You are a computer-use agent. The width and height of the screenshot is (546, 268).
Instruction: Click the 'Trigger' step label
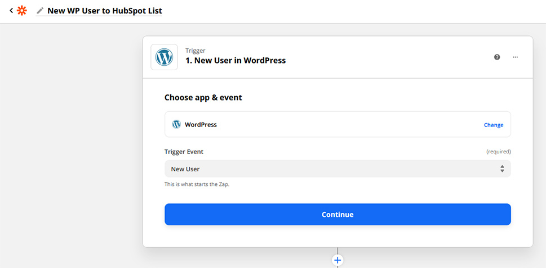195,51
